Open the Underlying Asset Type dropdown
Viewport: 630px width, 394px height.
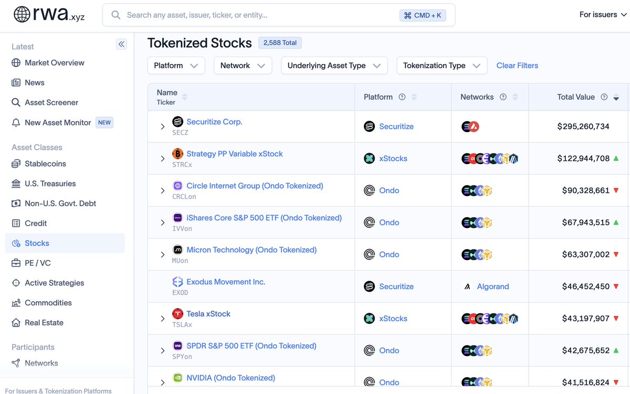[x=334, y=66]
